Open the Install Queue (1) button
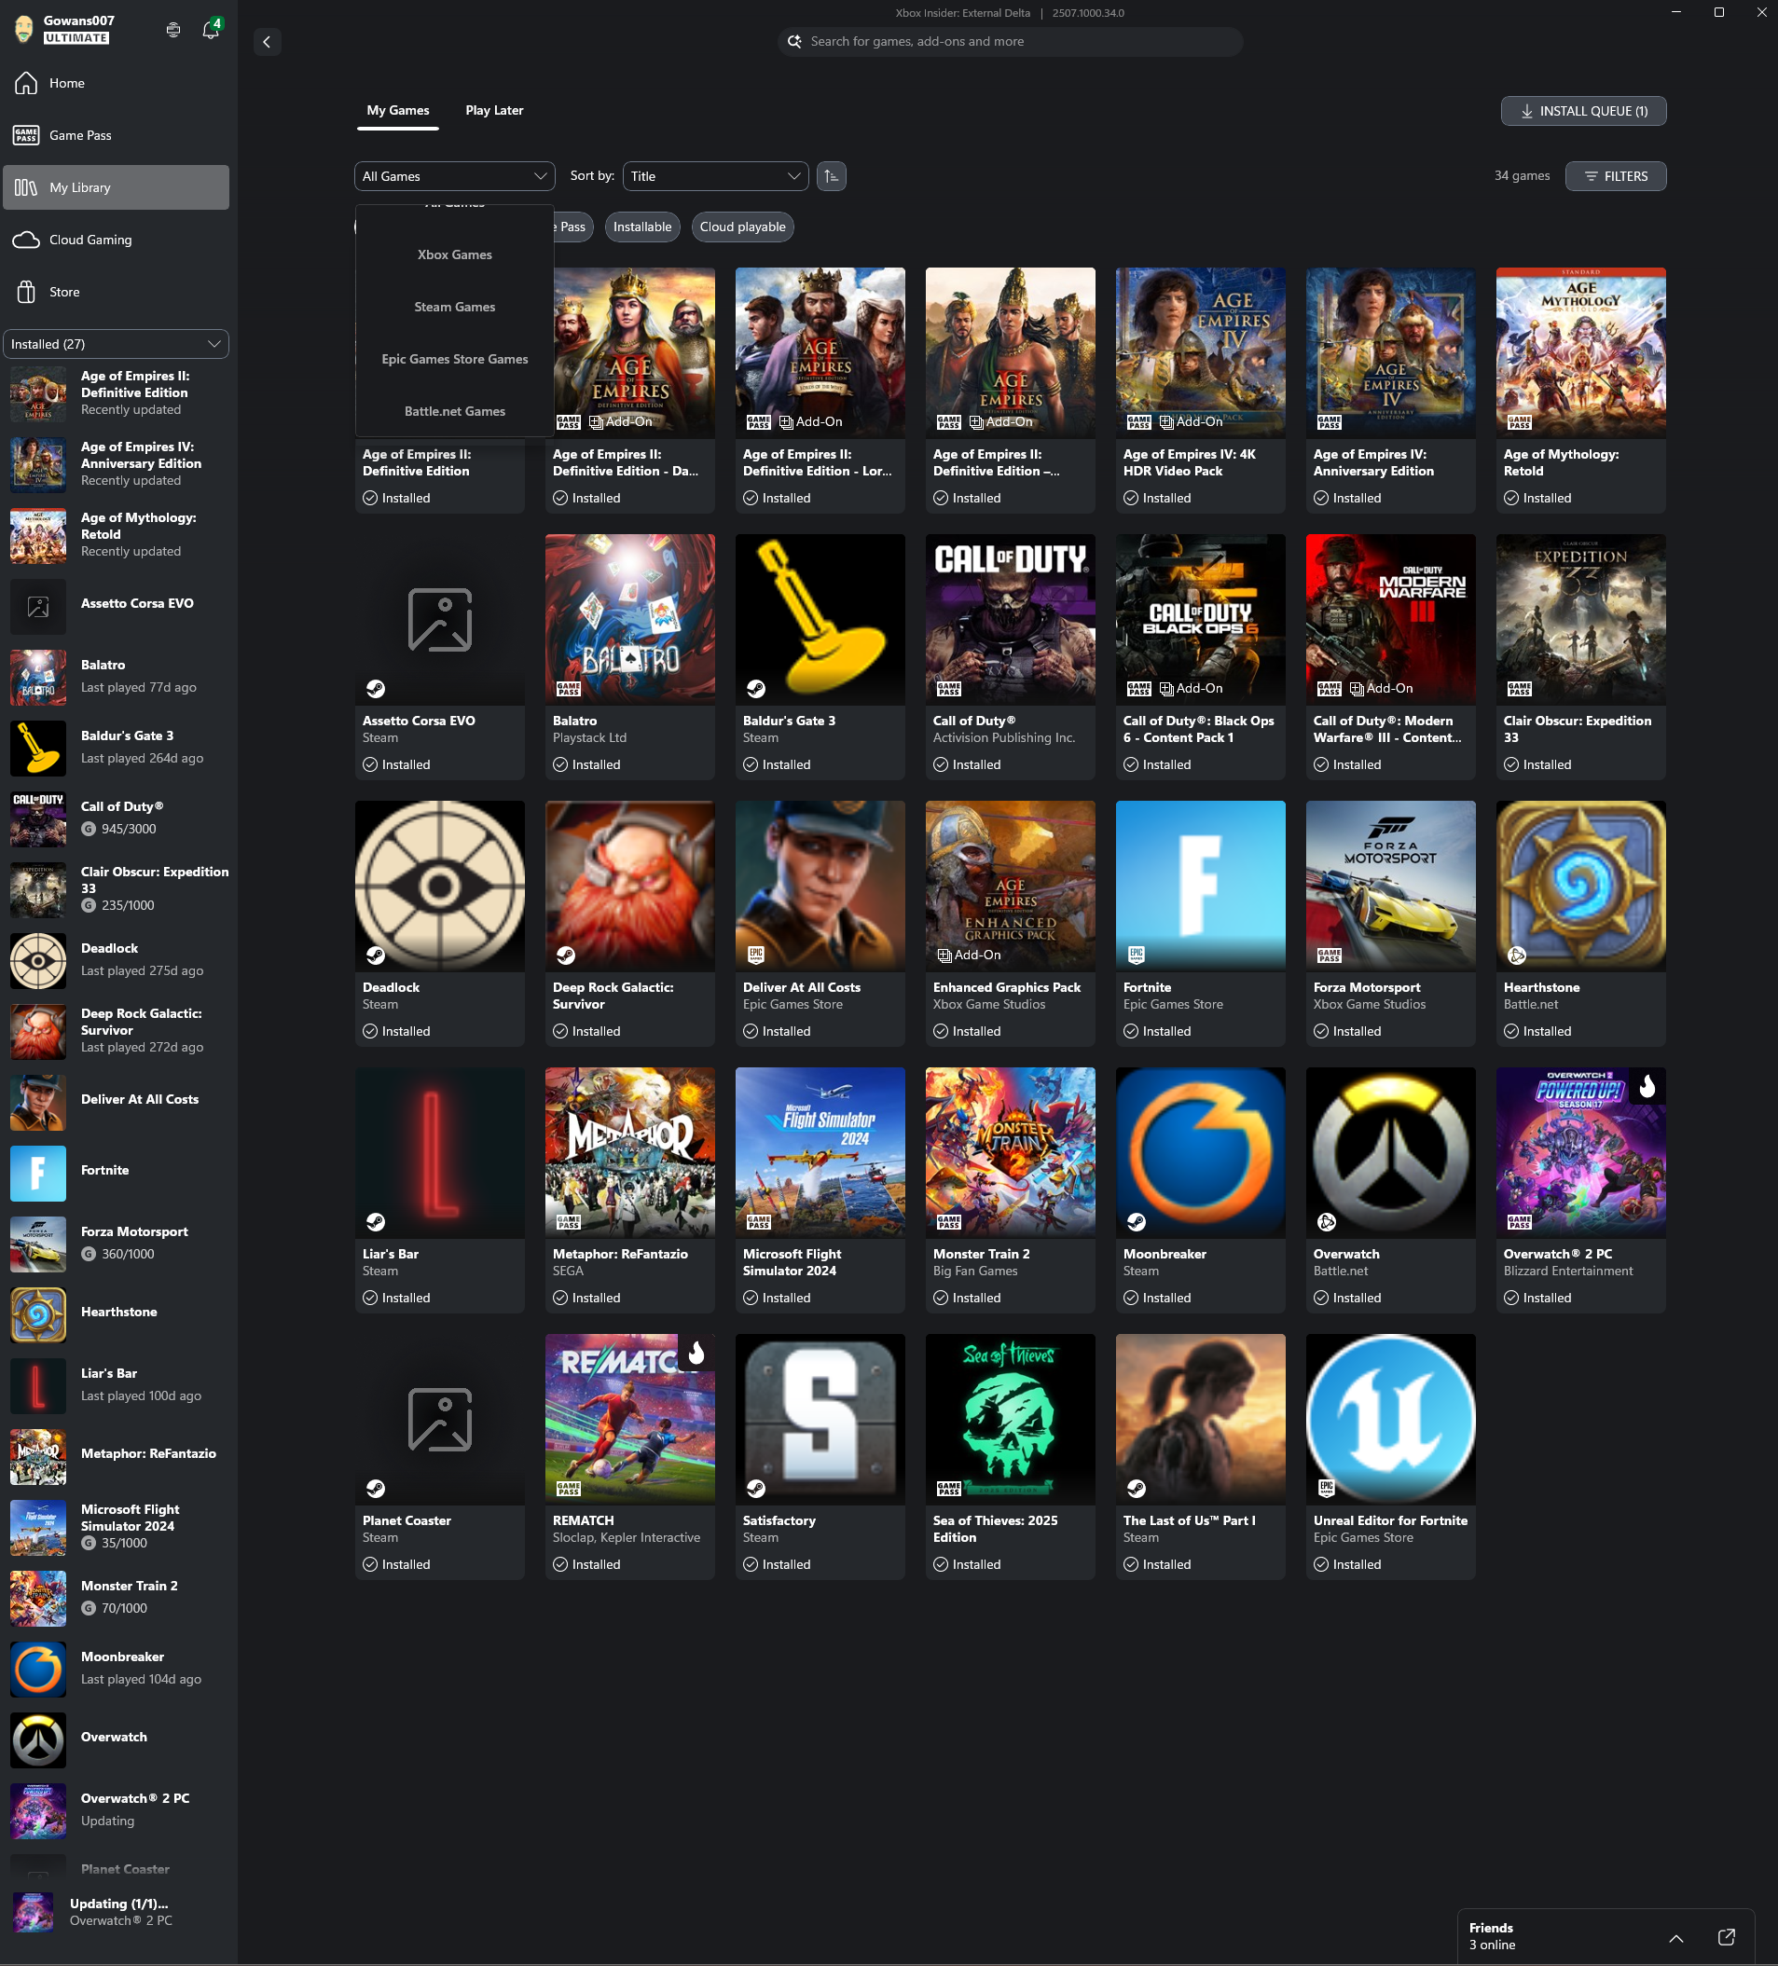 (x=1583, y=111)
